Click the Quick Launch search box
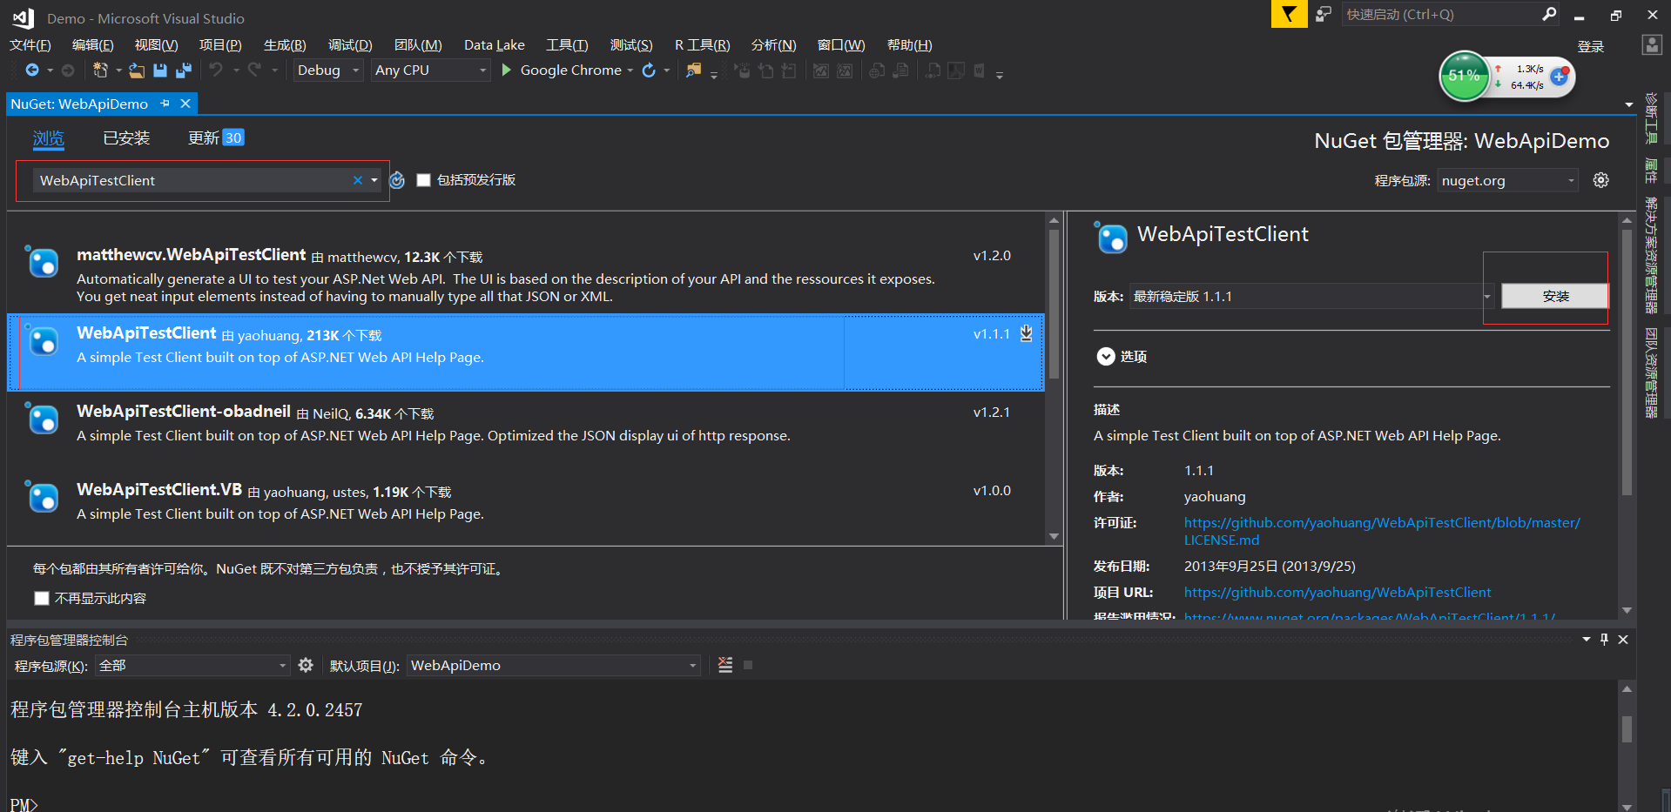Screen dimensions: 1671x812 click(x=1442, y=14)
